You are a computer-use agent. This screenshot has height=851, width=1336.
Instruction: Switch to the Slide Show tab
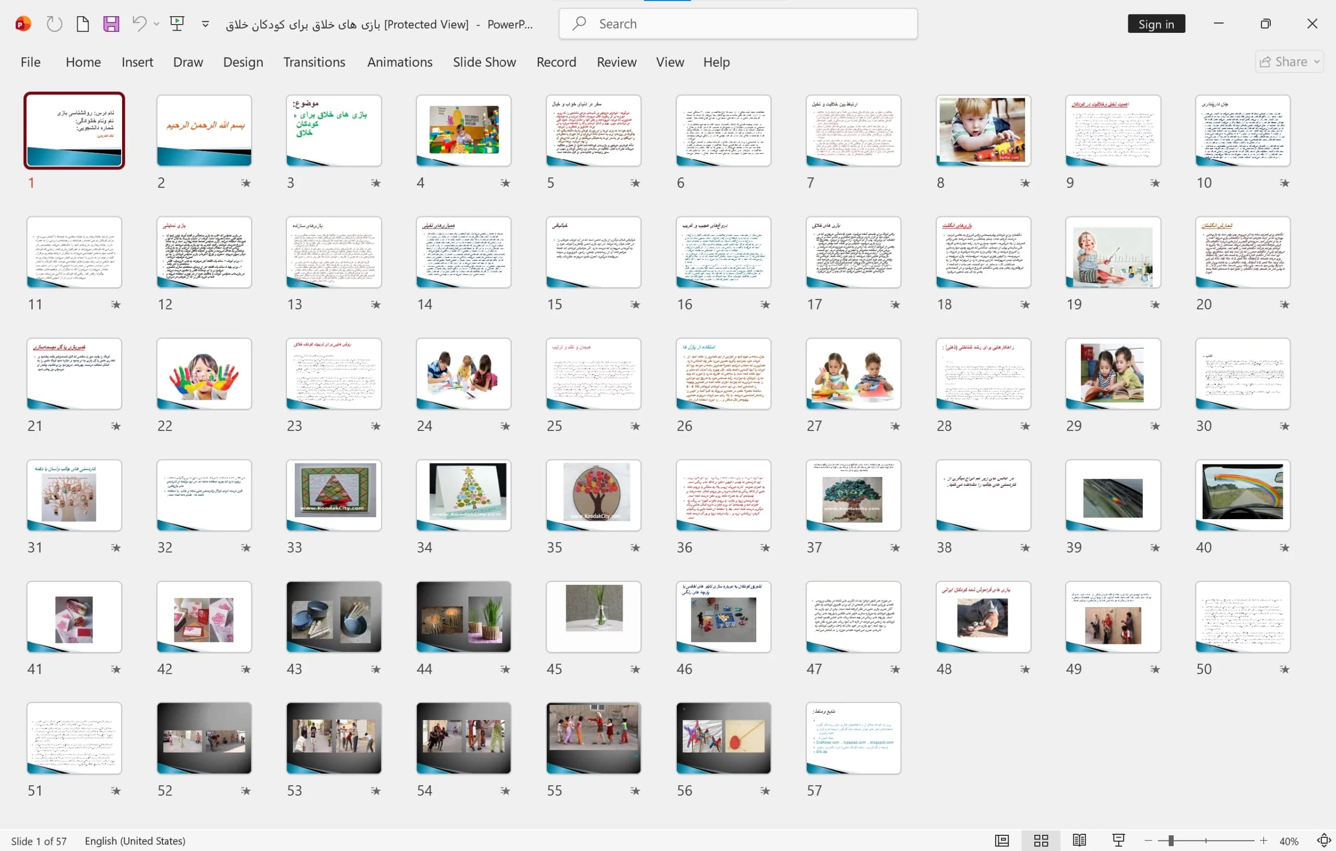coord(484,62)
